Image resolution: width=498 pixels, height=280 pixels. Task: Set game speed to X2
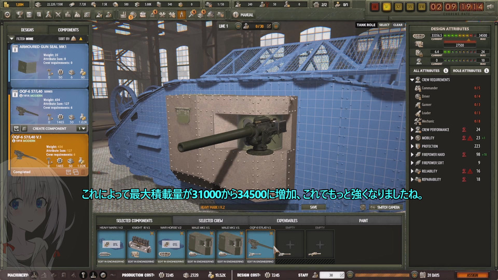pos(398,7)
